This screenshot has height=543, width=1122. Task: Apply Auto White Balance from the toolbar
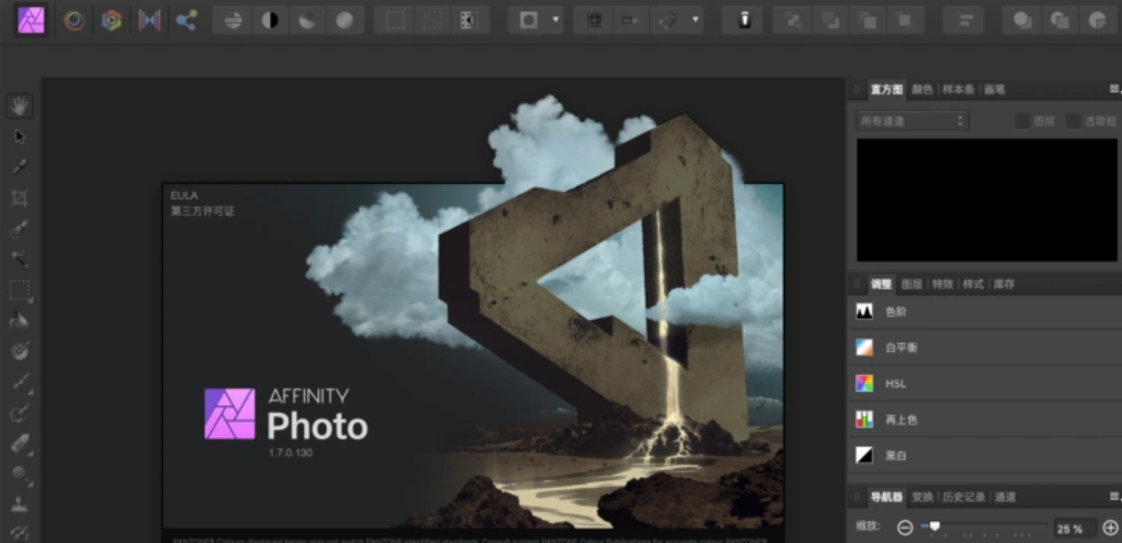coord(344,20)
